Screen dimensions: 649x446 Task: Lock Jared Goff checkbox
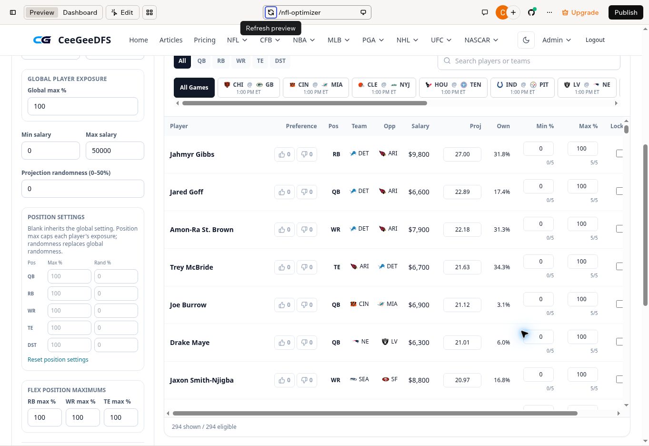pyautogui.click(x=619, y=191)
